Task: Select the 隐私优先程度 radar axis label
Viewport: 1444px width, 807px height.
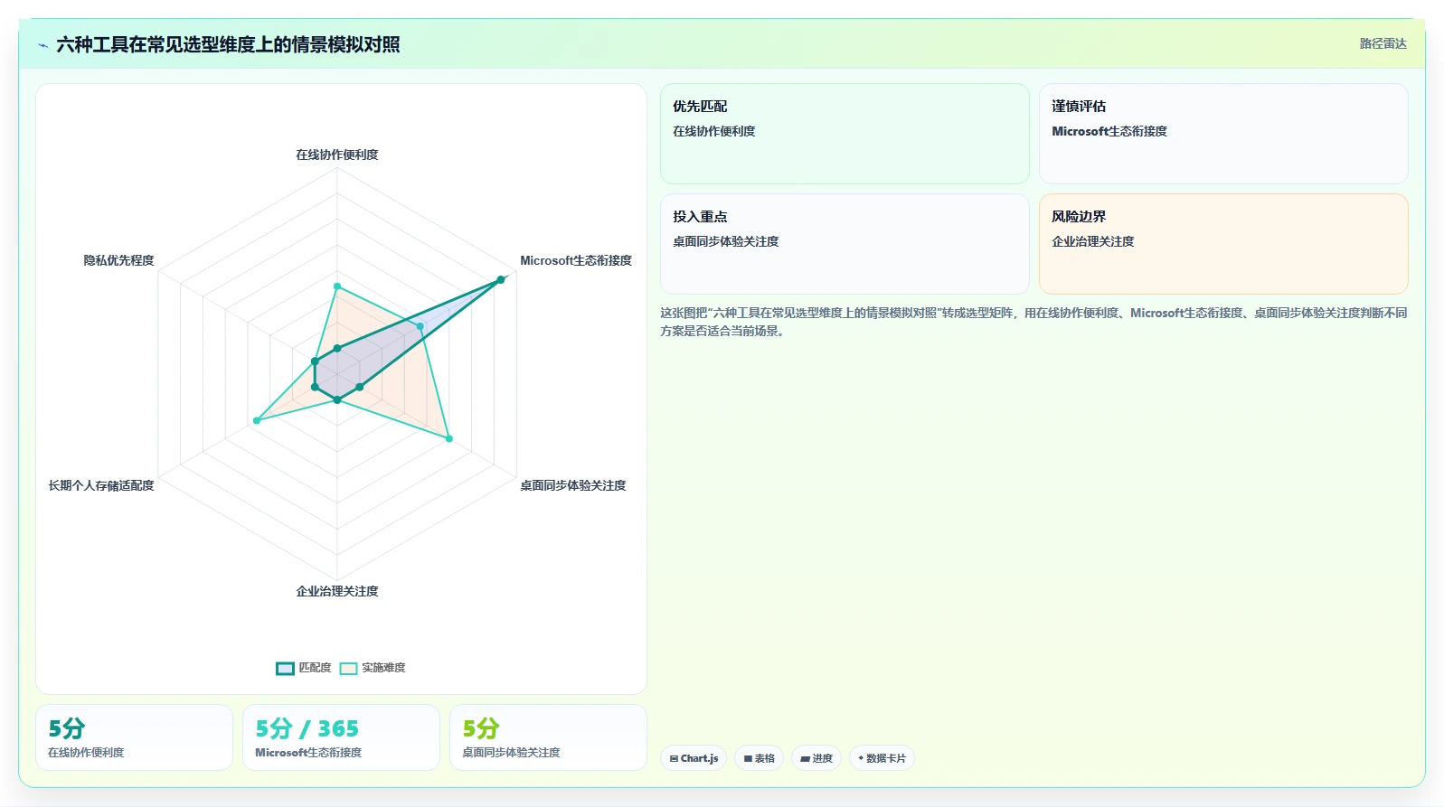Action: [x=118, y=260]
